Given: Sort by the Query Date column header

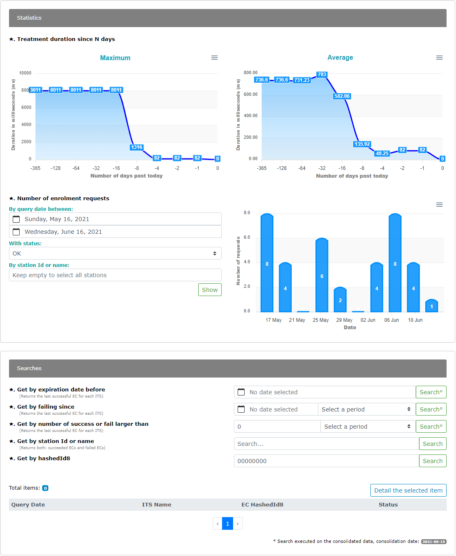Looking at the screenshot, I should (x=28, y=504).
